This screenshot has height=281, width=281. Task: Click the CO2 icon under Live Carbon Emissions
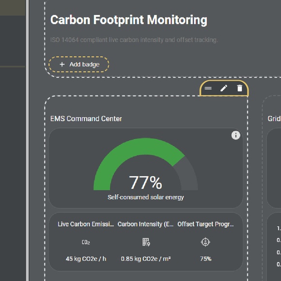[x=86, y=242]
